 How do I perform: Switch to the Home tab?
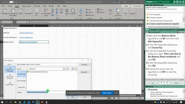10,6
